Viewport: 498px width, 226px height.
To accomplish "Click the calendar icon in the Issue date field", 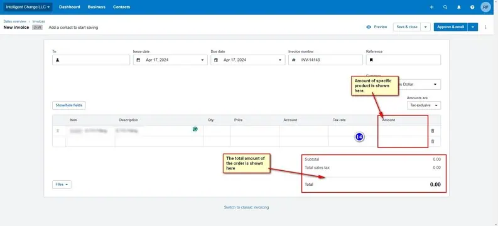I will point(138,60).
